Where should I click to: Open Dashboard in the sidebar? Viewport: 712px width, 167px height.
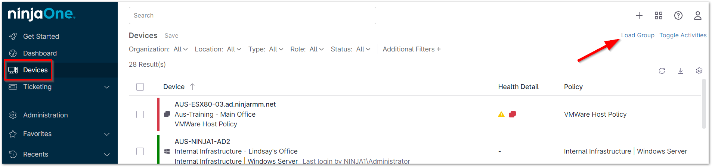click(40, 53)
